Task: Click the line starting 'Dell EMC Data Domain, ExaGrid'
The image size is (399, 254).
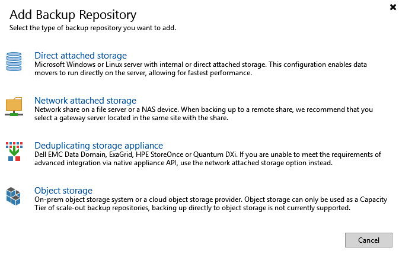Action: pyautogui.click(x=208, y=155)
